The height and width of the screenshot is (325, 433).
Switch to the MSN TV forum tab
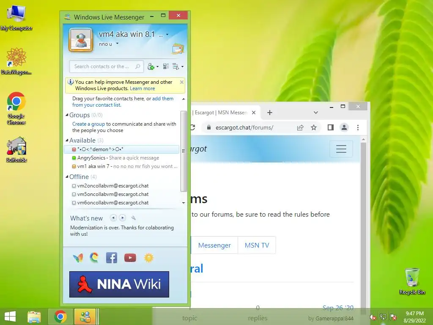257,245
